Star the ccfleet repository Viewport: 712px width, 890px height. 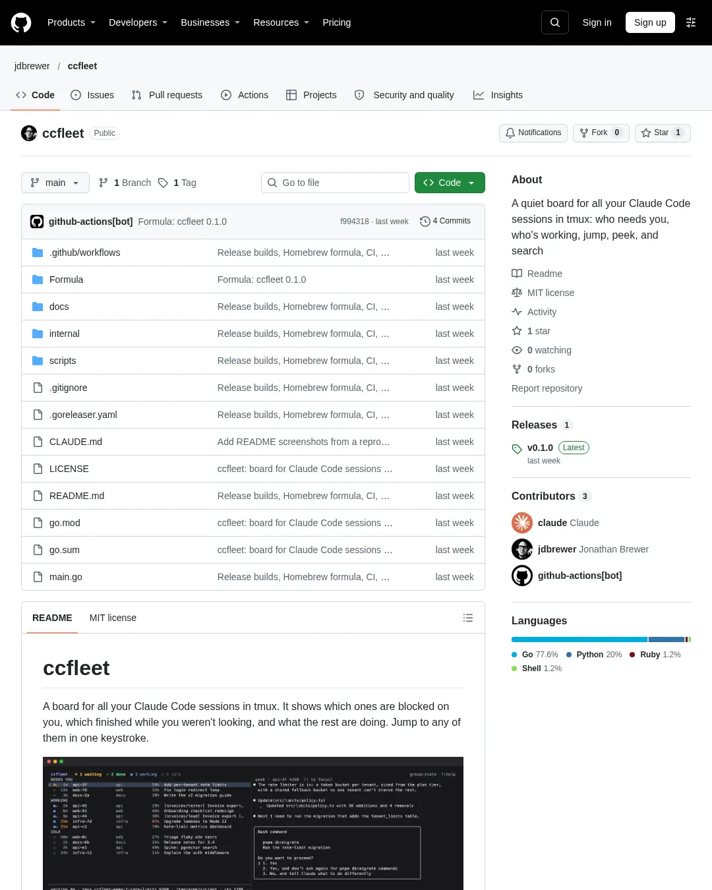tap(663, 133)
